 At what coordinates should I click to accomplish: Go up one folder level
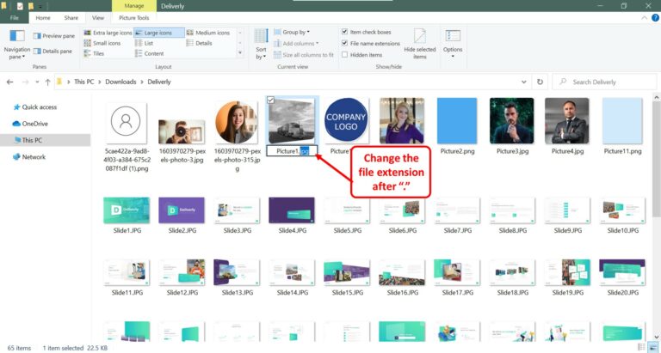47,82
